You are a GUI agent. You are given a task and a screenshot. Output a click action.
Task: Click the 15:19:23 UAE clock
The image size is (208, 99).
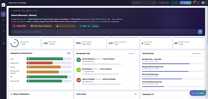164,3
